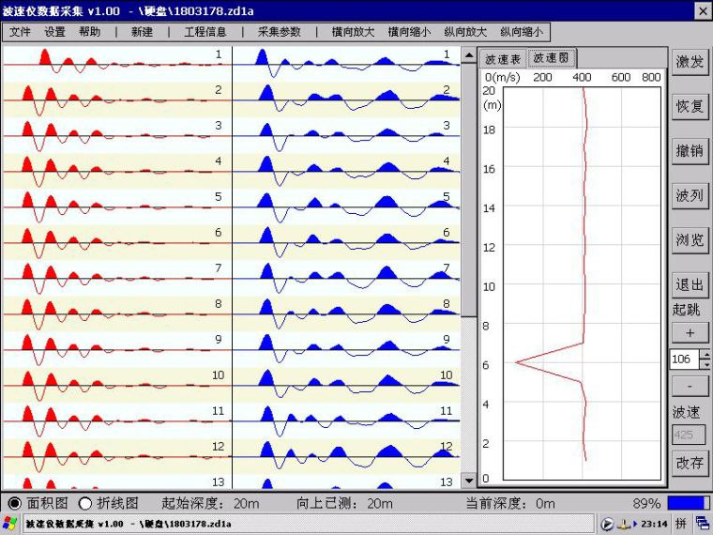Click the 激发 button
Viewport: 713px width, 535px height.
pyautogui.click(x=690, y=62)
